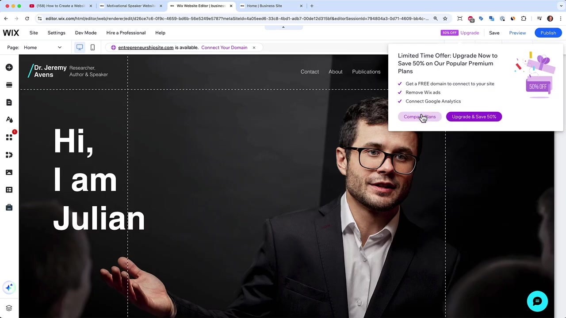This screenshot has width=566, height=318.
Task: Open the Chrome three-dot menu
Action: pos(560,19)
